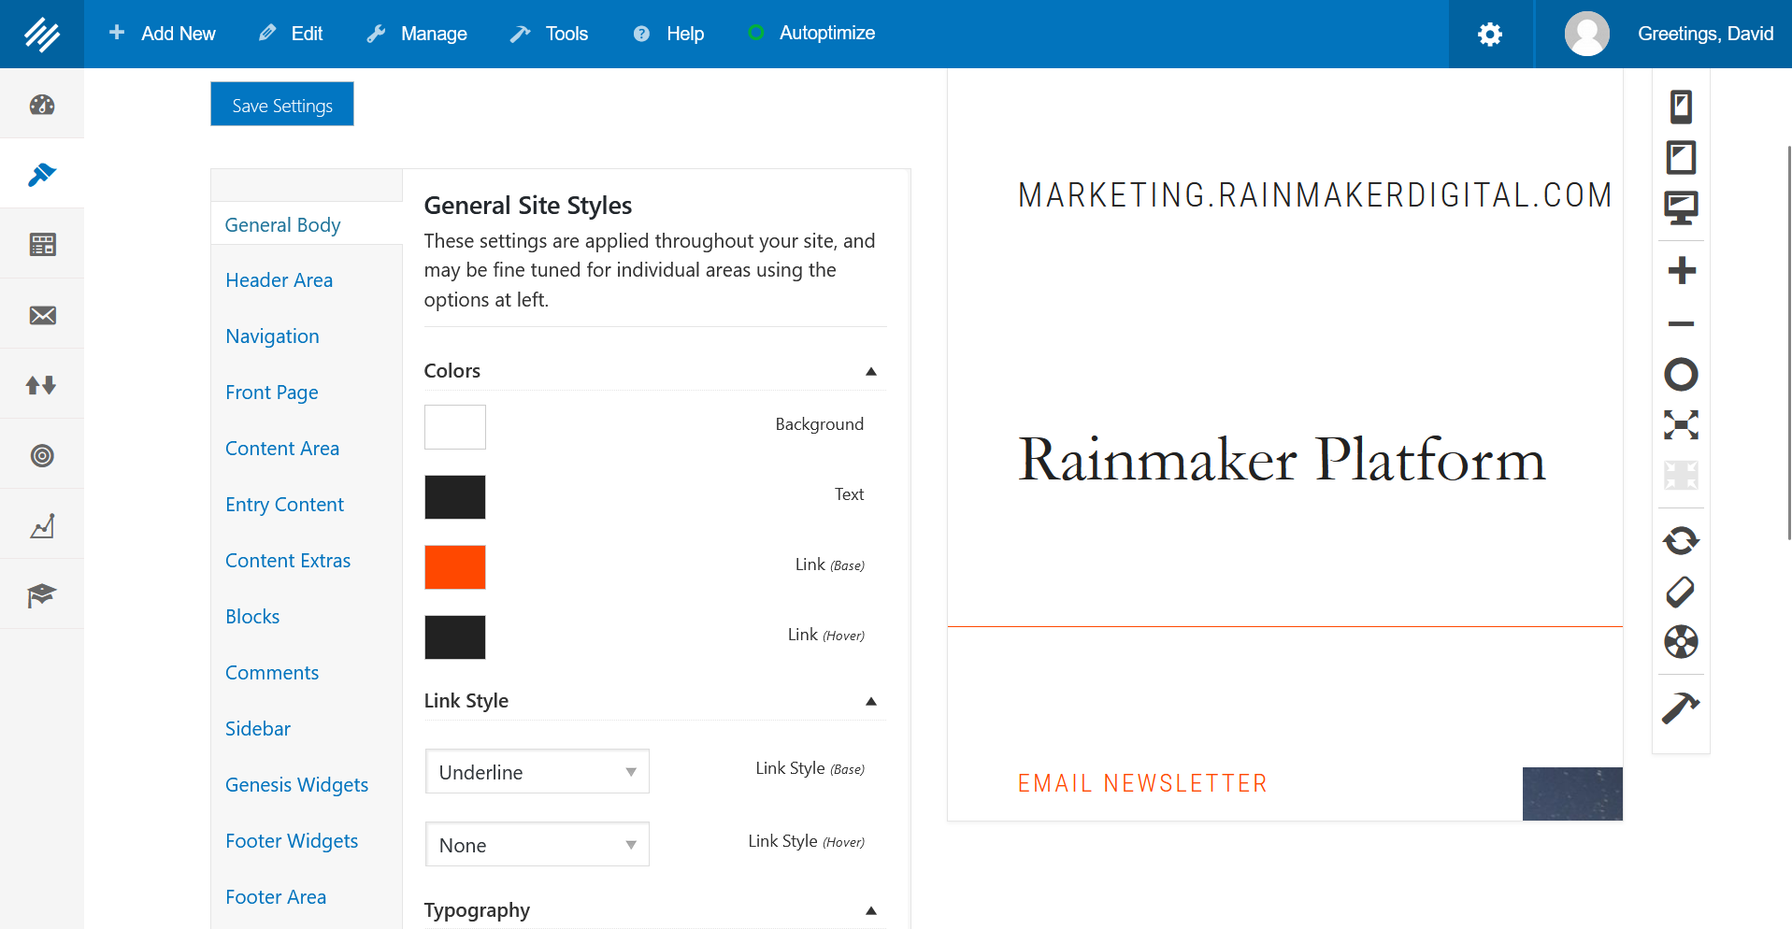The image size is (1792, 929).
Task: Refresh the site preview with rotate icon
Action: pos(1680,540)
